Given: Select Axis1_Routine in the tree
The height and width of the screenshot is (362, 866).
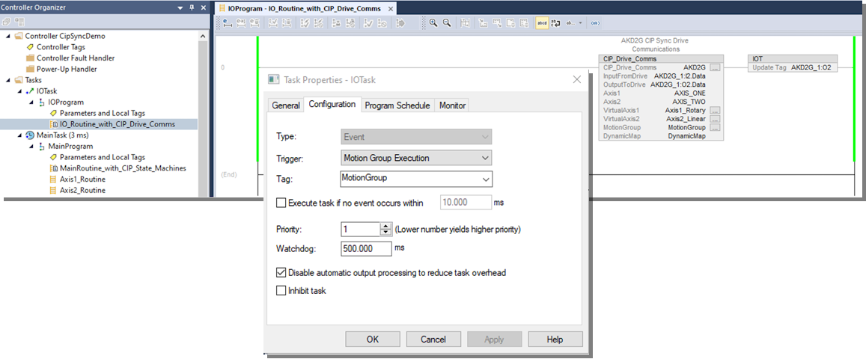Looking at the screenshot, I should 82,180.
